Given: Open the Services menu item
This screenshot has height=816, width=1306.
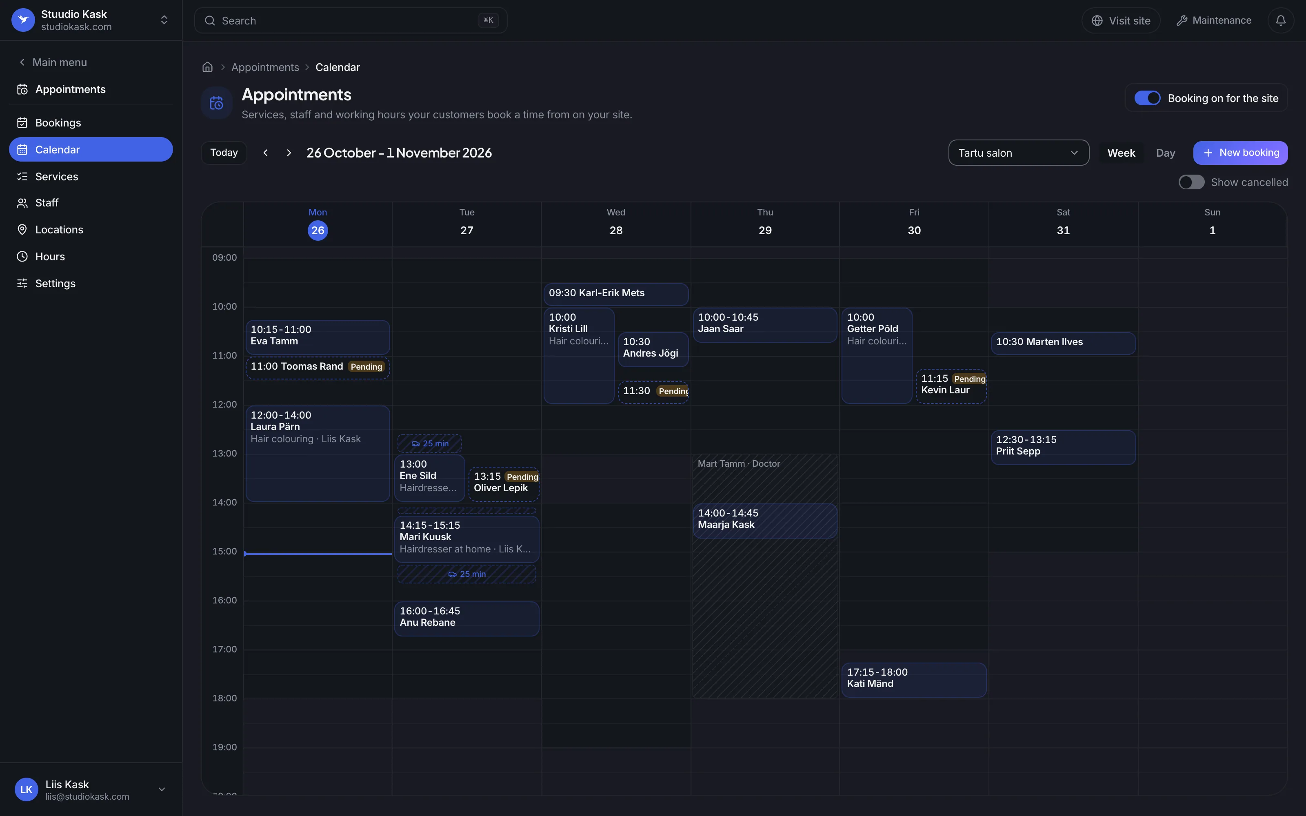Looking at the screenshot, I should (91, 177).
